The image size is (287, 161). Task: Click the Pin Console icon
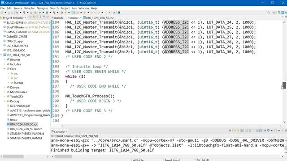pyautogui.click(x=265, y=130)
